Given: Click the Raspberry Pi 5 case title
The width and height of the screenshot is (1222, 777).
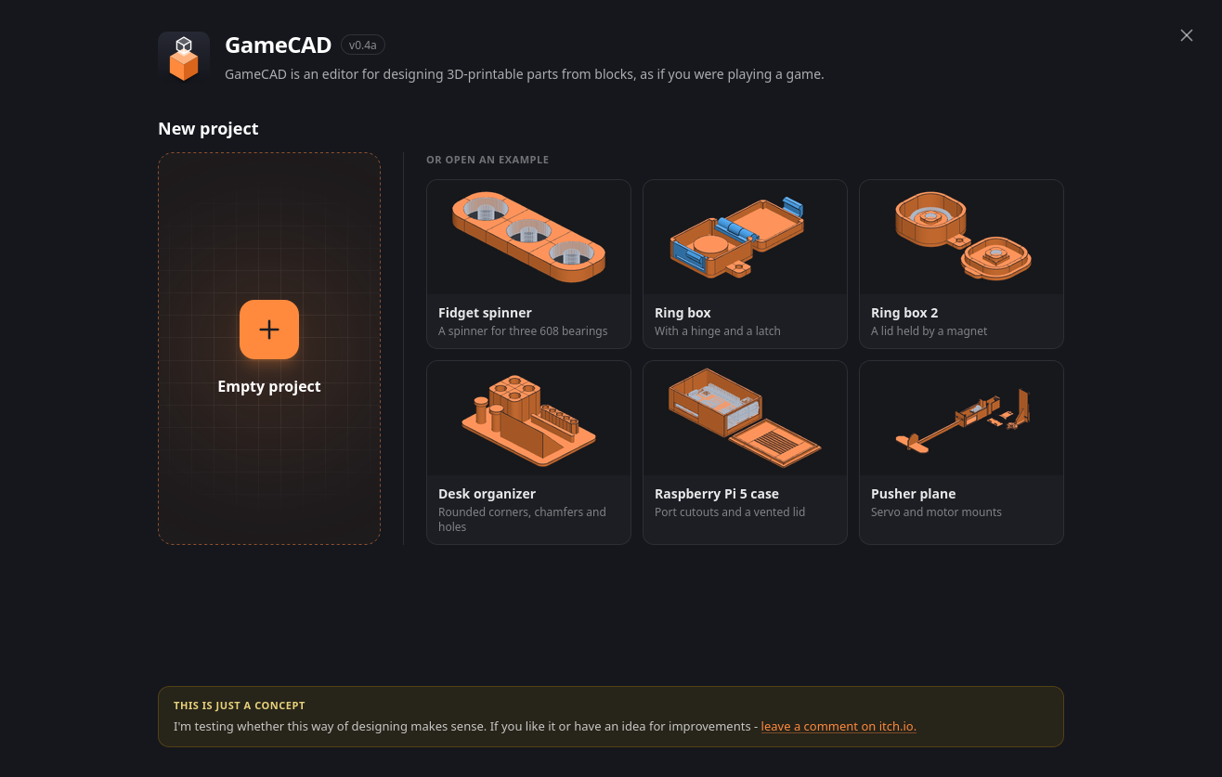Looking at the screenshot, I should pos(717,494).
